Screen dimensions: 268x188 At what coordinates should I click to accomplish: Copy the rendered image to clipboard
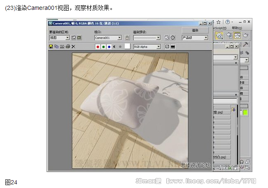click(x=56, y=46)
